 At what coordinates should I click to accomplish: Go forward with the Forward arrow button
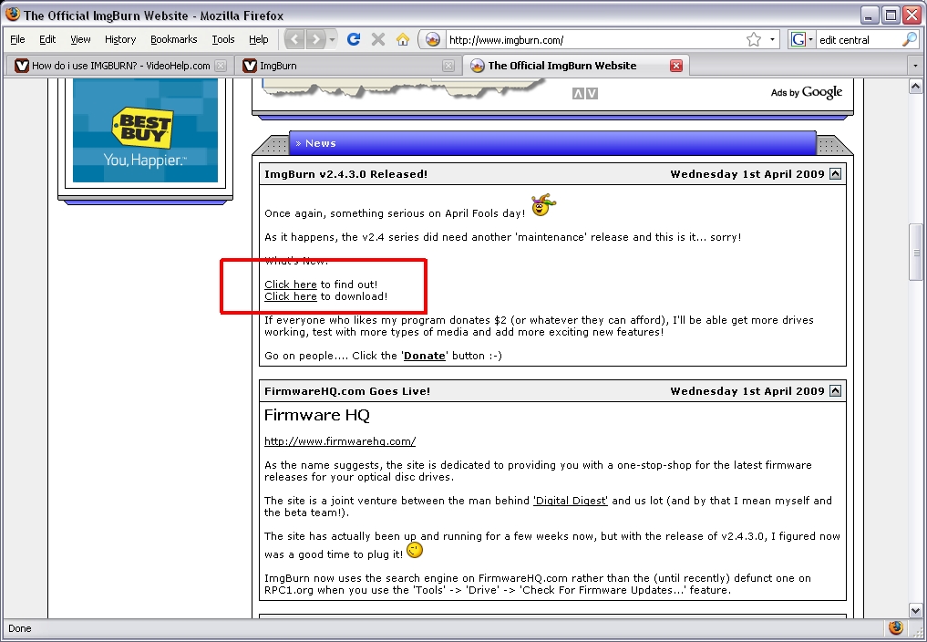click(316, 39)
